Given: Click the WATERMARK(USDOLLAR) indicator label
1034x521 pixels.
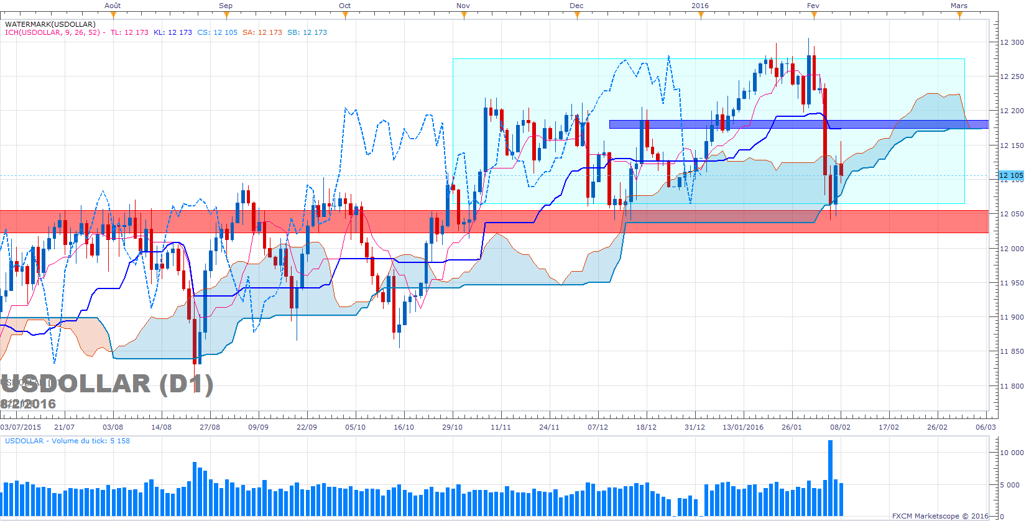Looking at the screenshot, I should pos(50,24).
